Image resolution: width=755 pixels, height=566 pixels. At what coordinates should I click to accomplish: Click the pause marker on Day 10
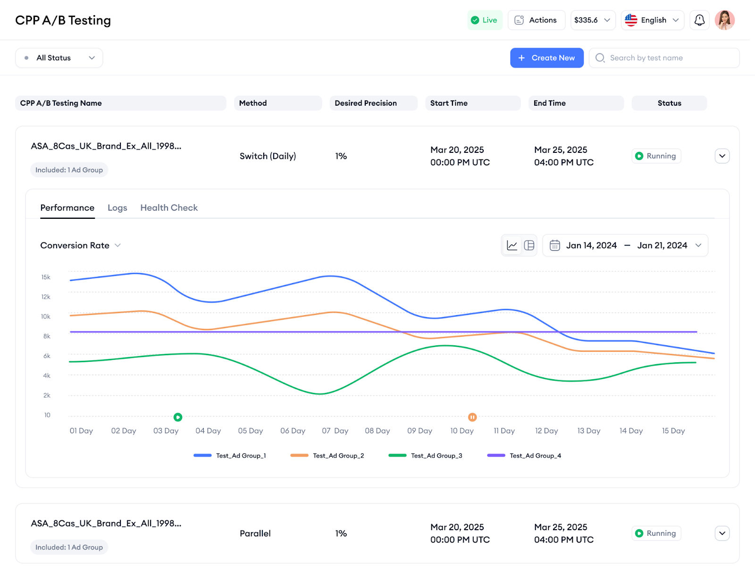coord(472,417)
